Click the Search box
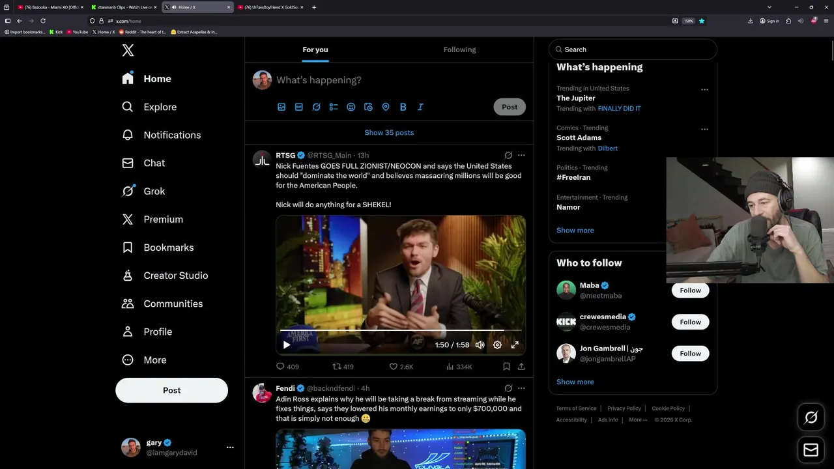Screen dimensions: 834x469 tap(633, 50)
